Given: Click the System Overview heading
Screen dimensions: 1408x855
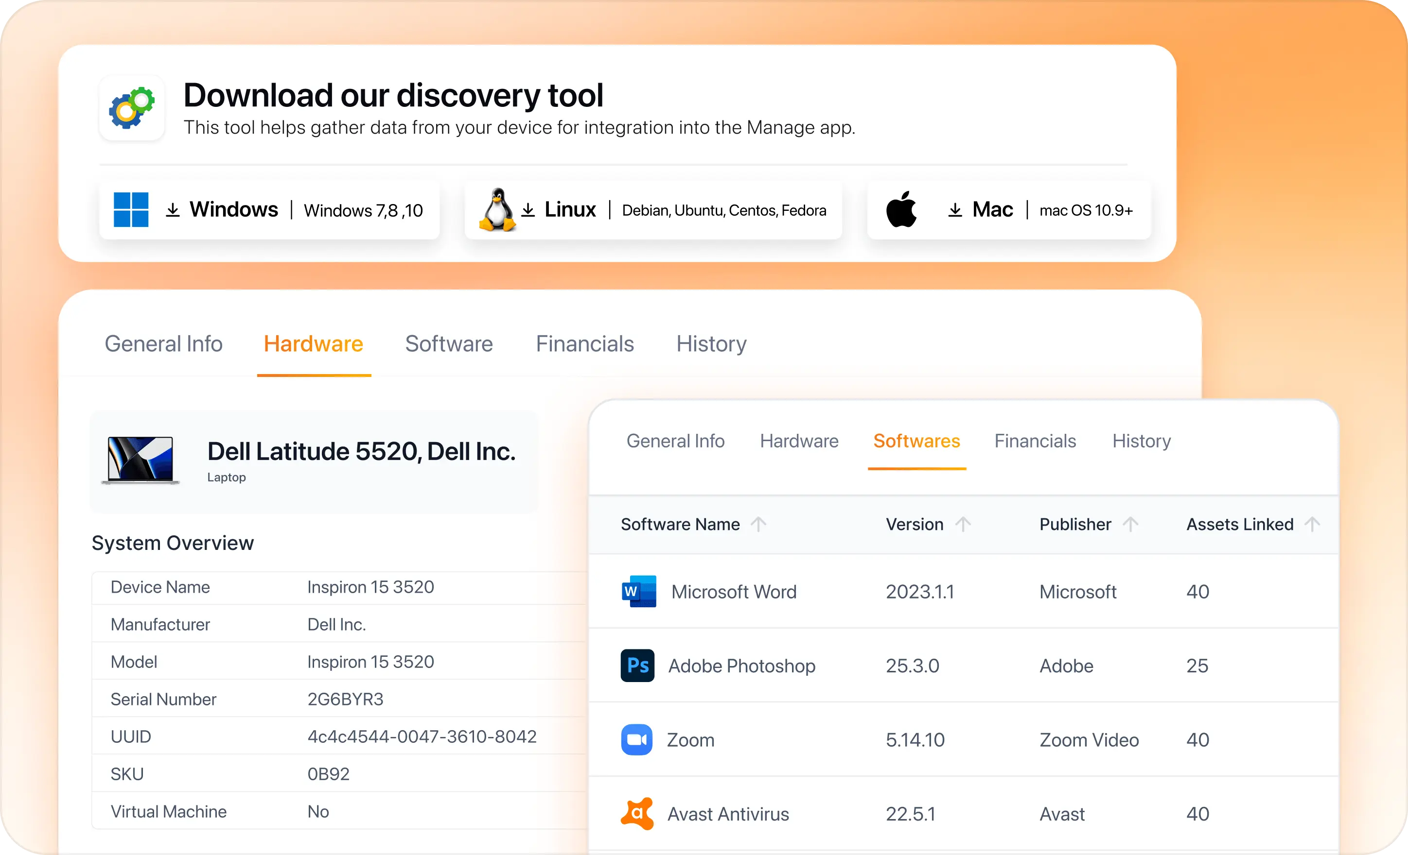Looking at the screenshot, I should point(173,543).
